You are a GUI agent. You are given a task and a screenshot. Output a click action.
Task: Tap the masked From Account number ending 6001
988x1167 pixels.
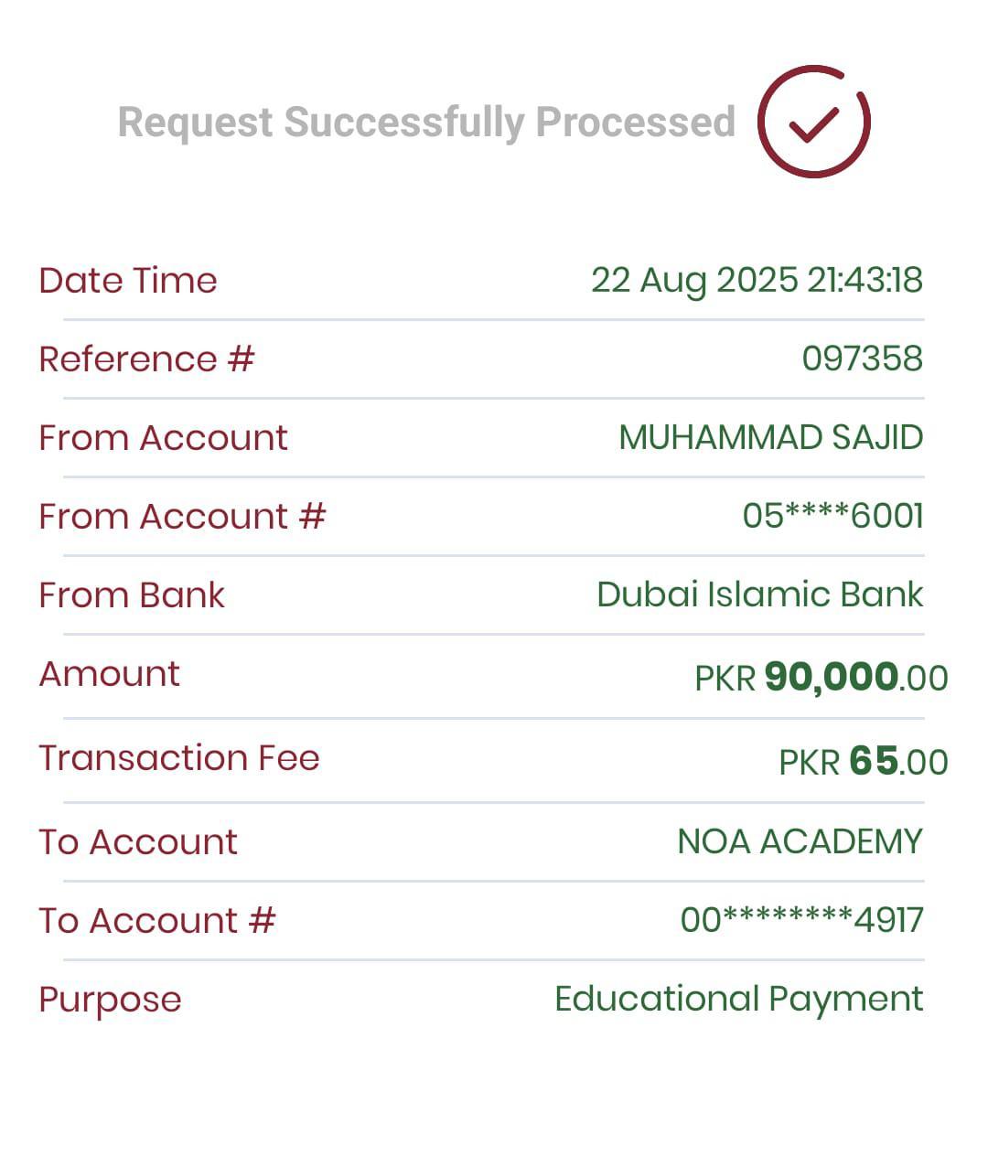click(x=832, y=516)
